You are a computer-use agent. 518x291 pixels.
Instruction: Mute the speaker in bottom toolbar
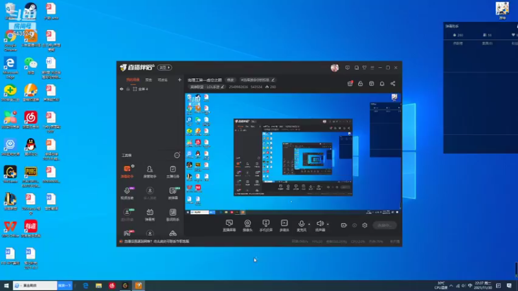point(320,226)
